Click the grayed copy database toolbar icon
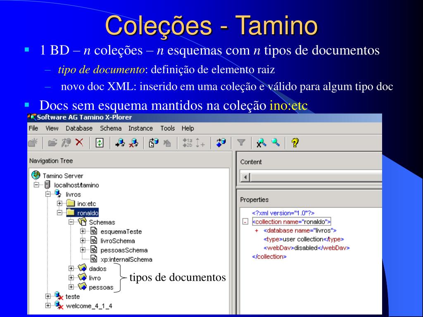The height and width of the screenshot is (317, 423). point(167,143)
